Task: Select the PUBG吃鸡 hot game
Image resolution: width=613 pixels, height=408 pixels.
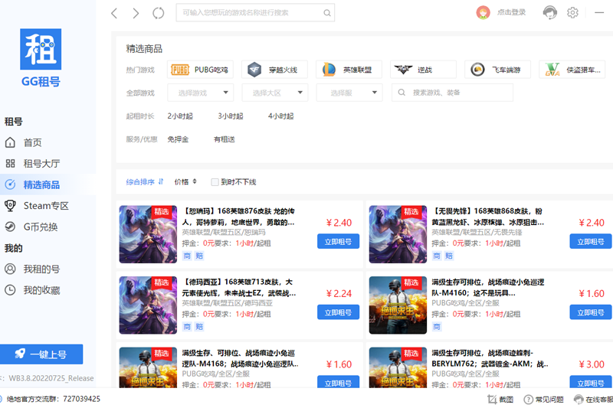Action: point(201,70)
